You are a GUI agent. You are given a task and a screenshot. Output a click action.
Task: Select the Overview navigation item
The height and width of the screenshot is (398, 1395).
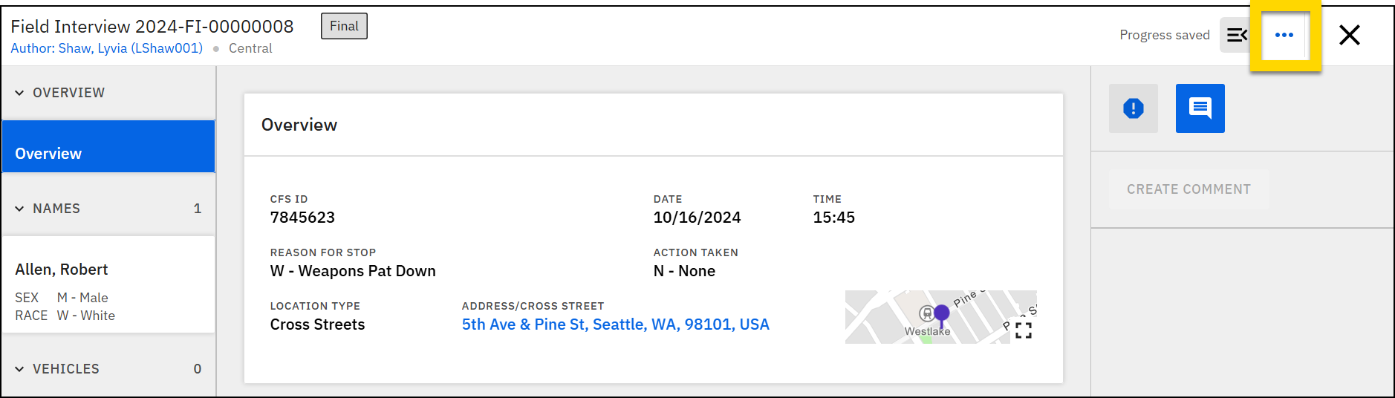pos(108,153)
